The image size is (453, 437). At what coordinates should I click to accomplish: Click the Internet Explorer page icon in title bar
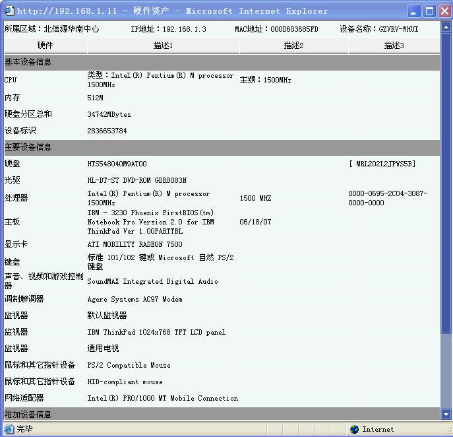pos(9,11)
